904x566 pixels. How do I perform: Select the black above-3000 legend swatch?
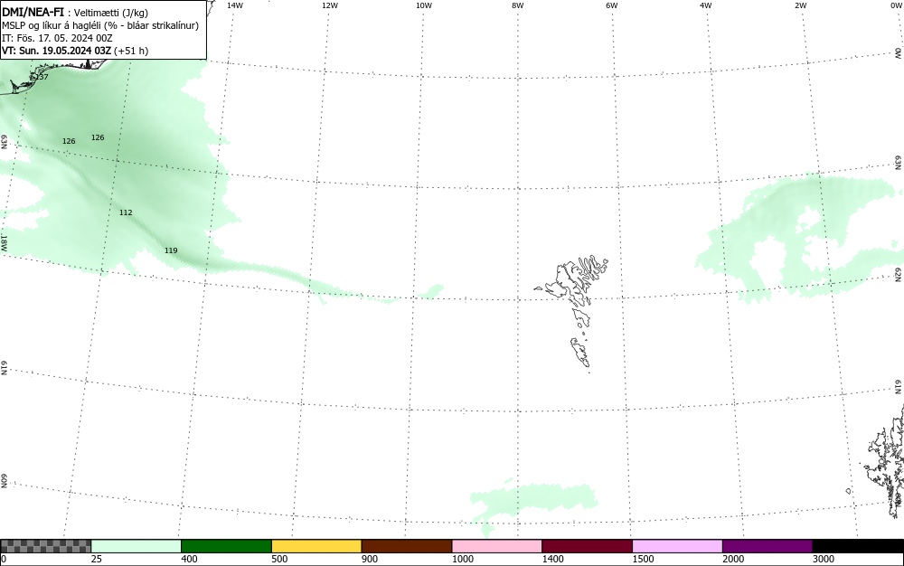pos(858,546)
